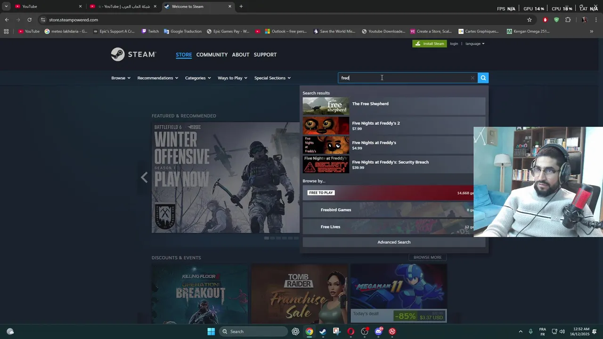The height and width of the screenshot is (339, 603).
Task: Open the Chrome profile avatar
Action: click(585, 20)
